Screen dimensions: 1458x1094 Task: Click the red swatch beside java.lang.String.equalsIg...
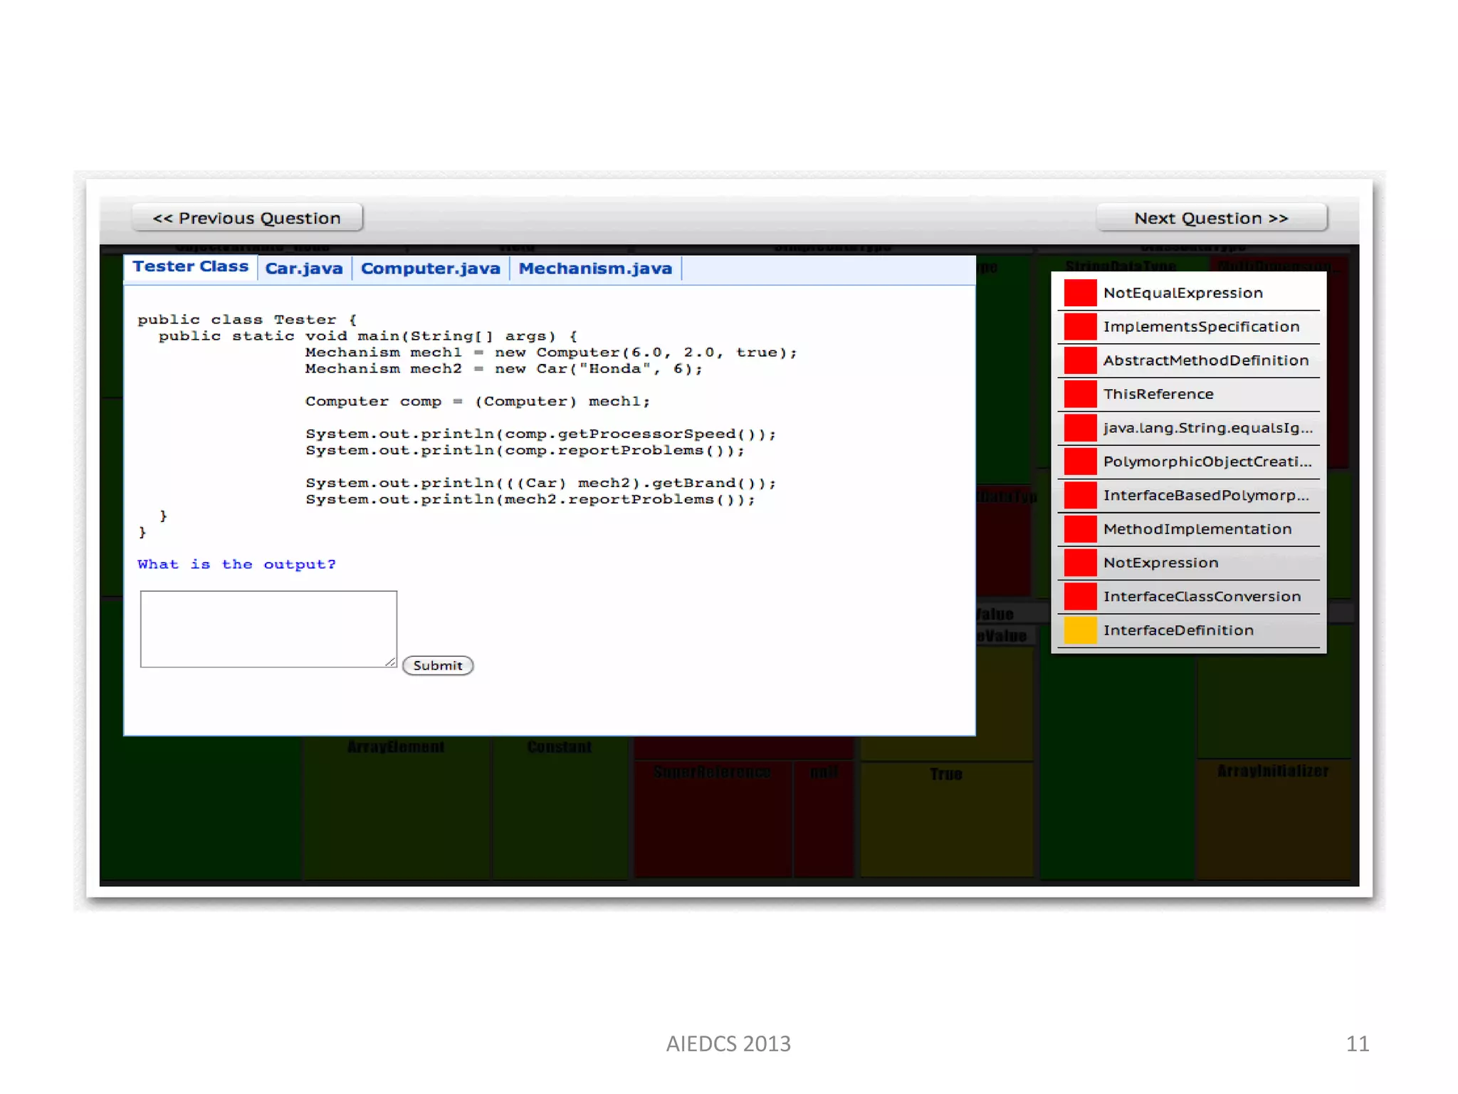pyautogui.click(x=1080, y=427)
